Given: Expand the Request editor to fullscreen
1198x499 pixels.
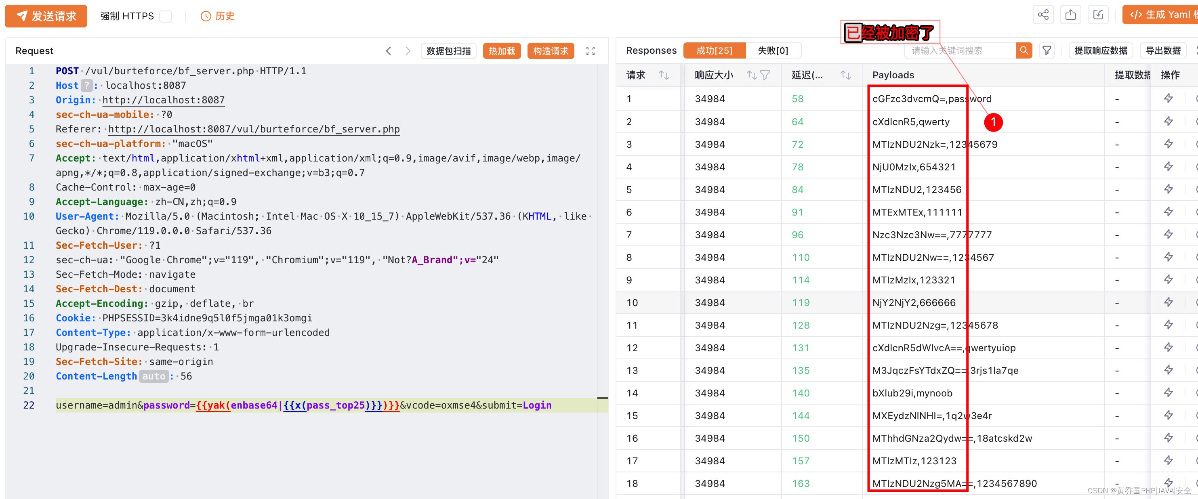Looking at the screenshot, I should point(590,51).
